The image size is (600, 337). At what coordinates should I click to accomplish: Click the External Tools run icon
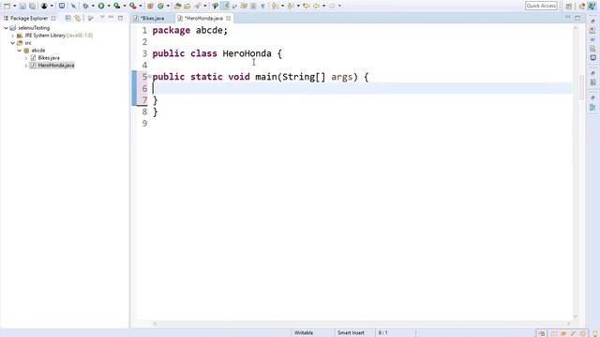click(x=132, y=6)
